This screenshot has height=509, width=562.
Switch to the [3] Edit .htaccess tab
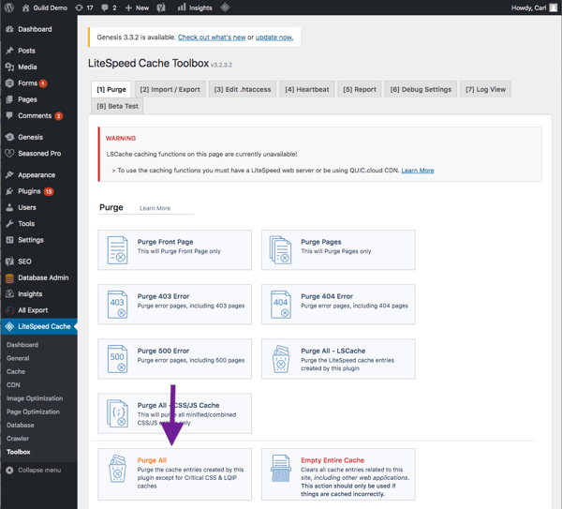[243, 89]
